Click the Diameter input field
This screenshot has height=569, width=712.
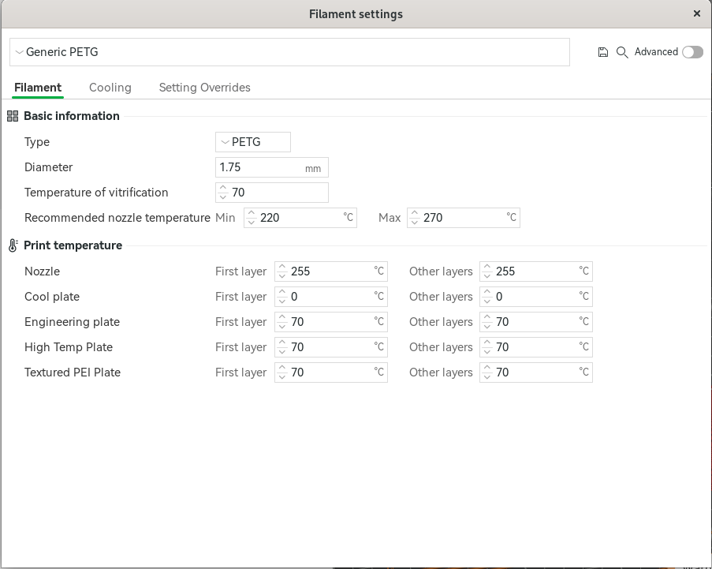click(260, 167)
